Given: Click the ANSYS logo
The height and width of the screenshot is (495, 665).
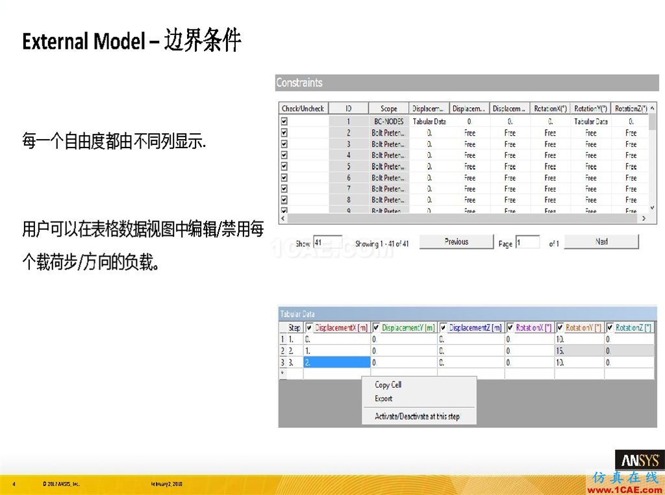Looking at the screenshot, I should pos(640,460).
